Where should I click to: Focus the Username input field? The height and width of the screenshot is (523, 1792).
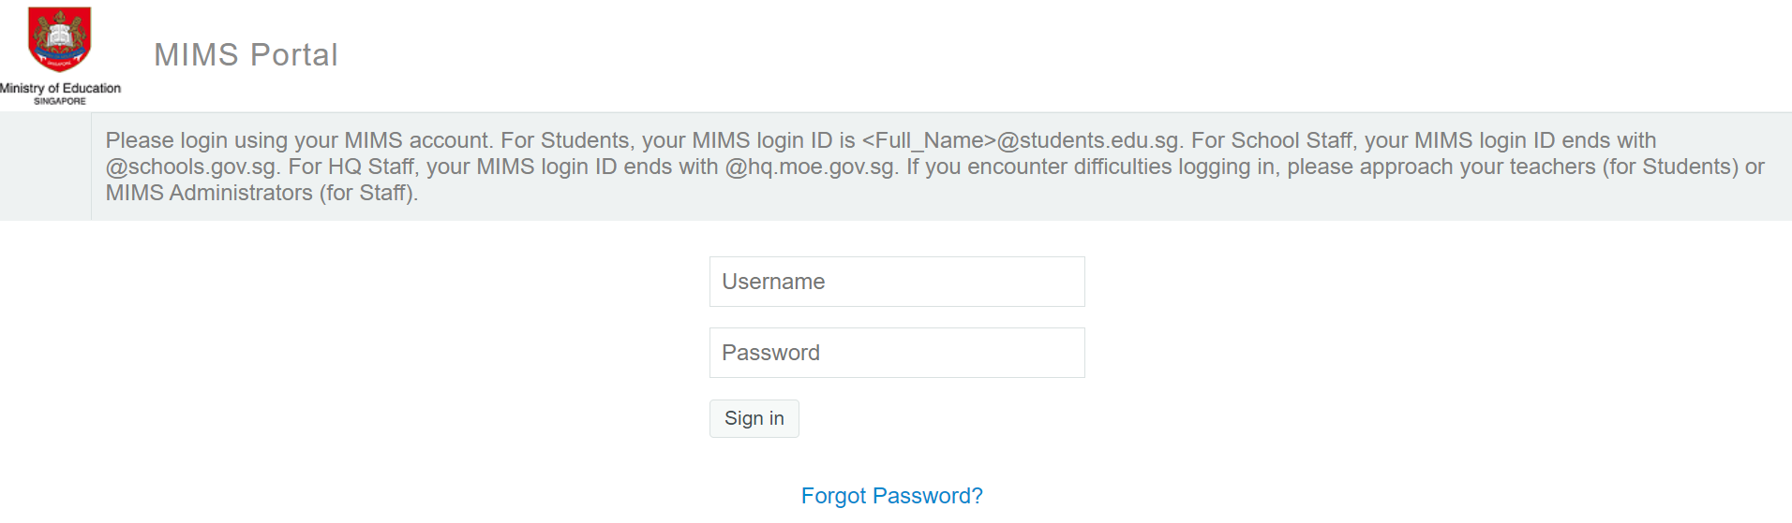click(x=897, y=282)
